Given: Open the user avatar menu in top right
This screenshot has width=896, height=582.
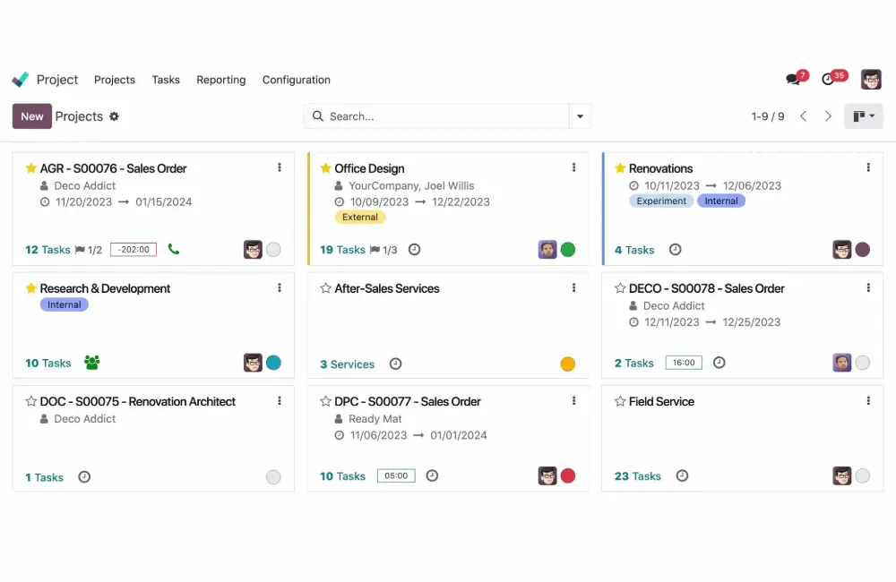Looking at the screenshot, I should [871, 80].
